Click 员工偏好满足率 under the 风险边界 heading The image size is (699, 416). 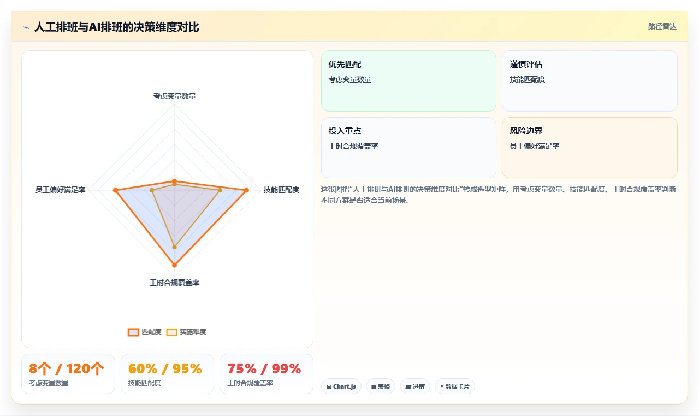[x=535, y=146]
